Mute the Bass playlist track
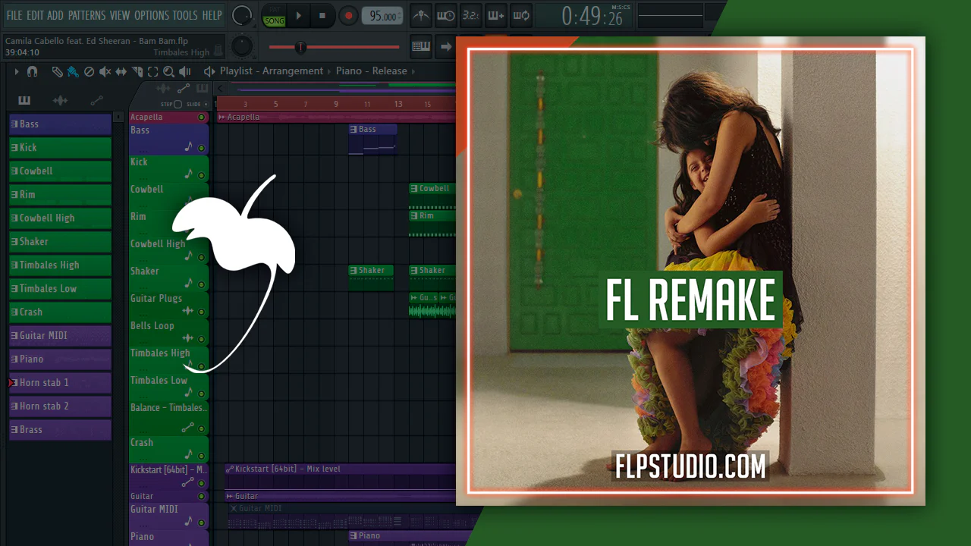Viewport: 971px width, 546px height. [x=201, y=148]
